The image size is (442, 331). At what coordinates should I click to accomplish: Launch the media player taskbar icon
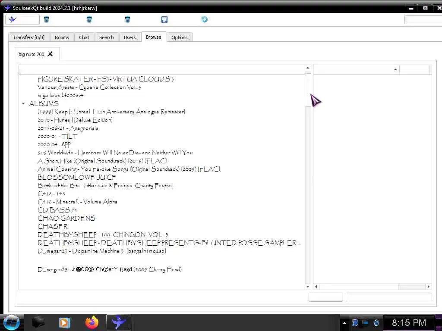[64, 322]
